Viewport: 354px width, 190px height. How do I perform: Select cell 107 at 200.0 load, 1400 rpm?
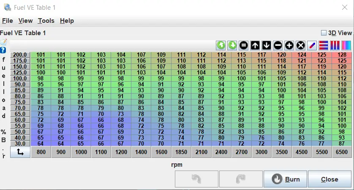(141, 55)
